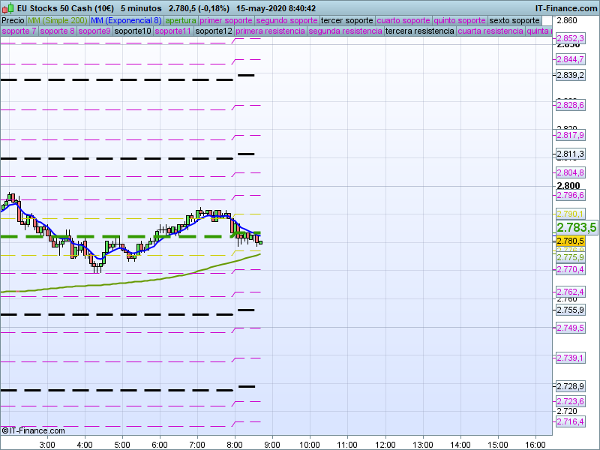Select the cuarta resistencia label
This screenshot has width=600, height=450.
490,31
